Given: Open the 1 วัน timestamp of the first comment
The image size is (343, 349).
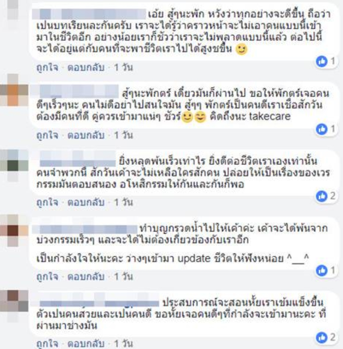Looking at the screenshot, I should [123, 68].
